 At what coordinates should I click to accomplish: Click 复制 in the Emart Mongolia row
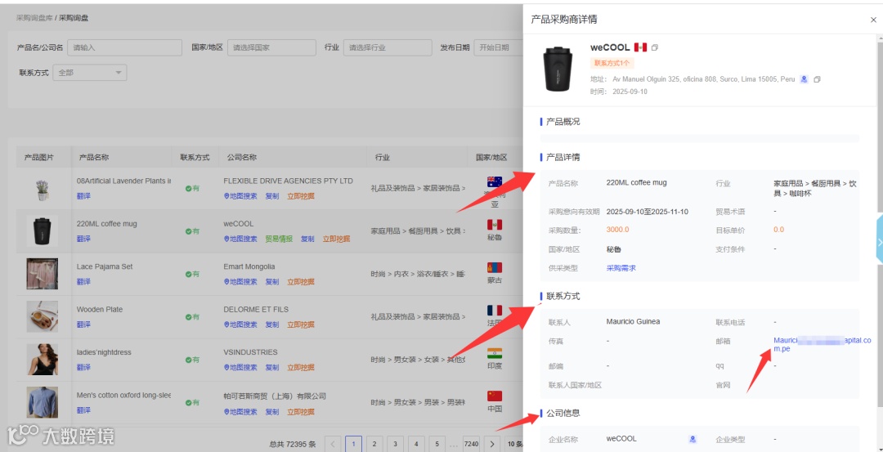coord(272,281)
